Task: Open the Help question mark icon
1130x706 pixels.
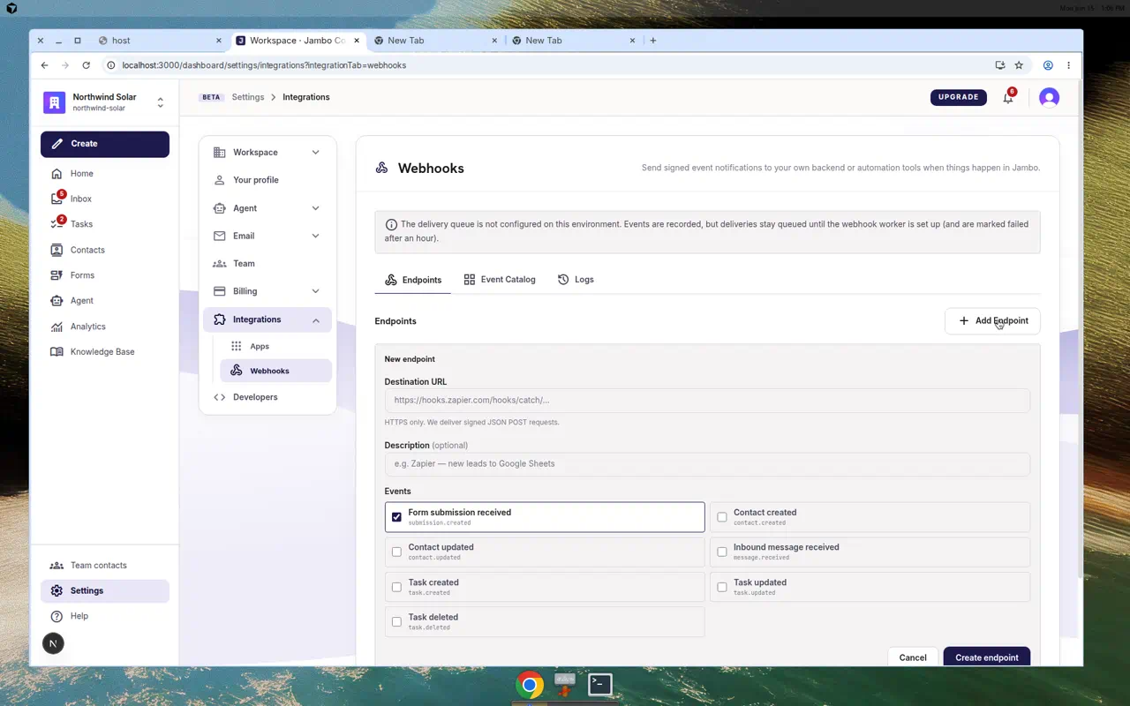Action: pyautogui.click(x=56, y=616)
